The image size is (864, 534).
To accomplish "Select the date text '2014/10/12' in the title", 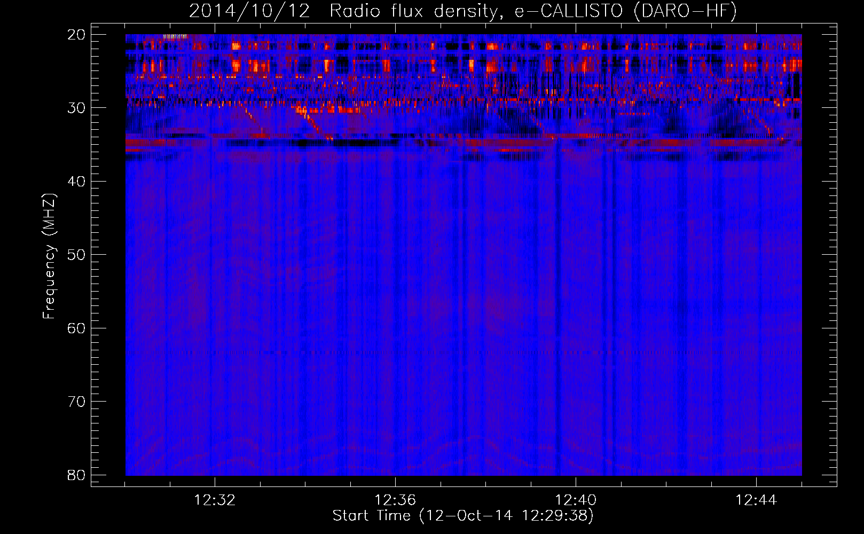I will point(249,11).
